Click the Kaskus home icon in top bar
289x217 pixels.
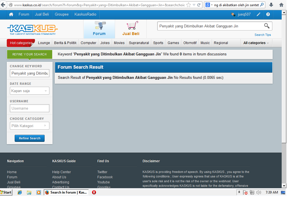(x=11, y=14)
